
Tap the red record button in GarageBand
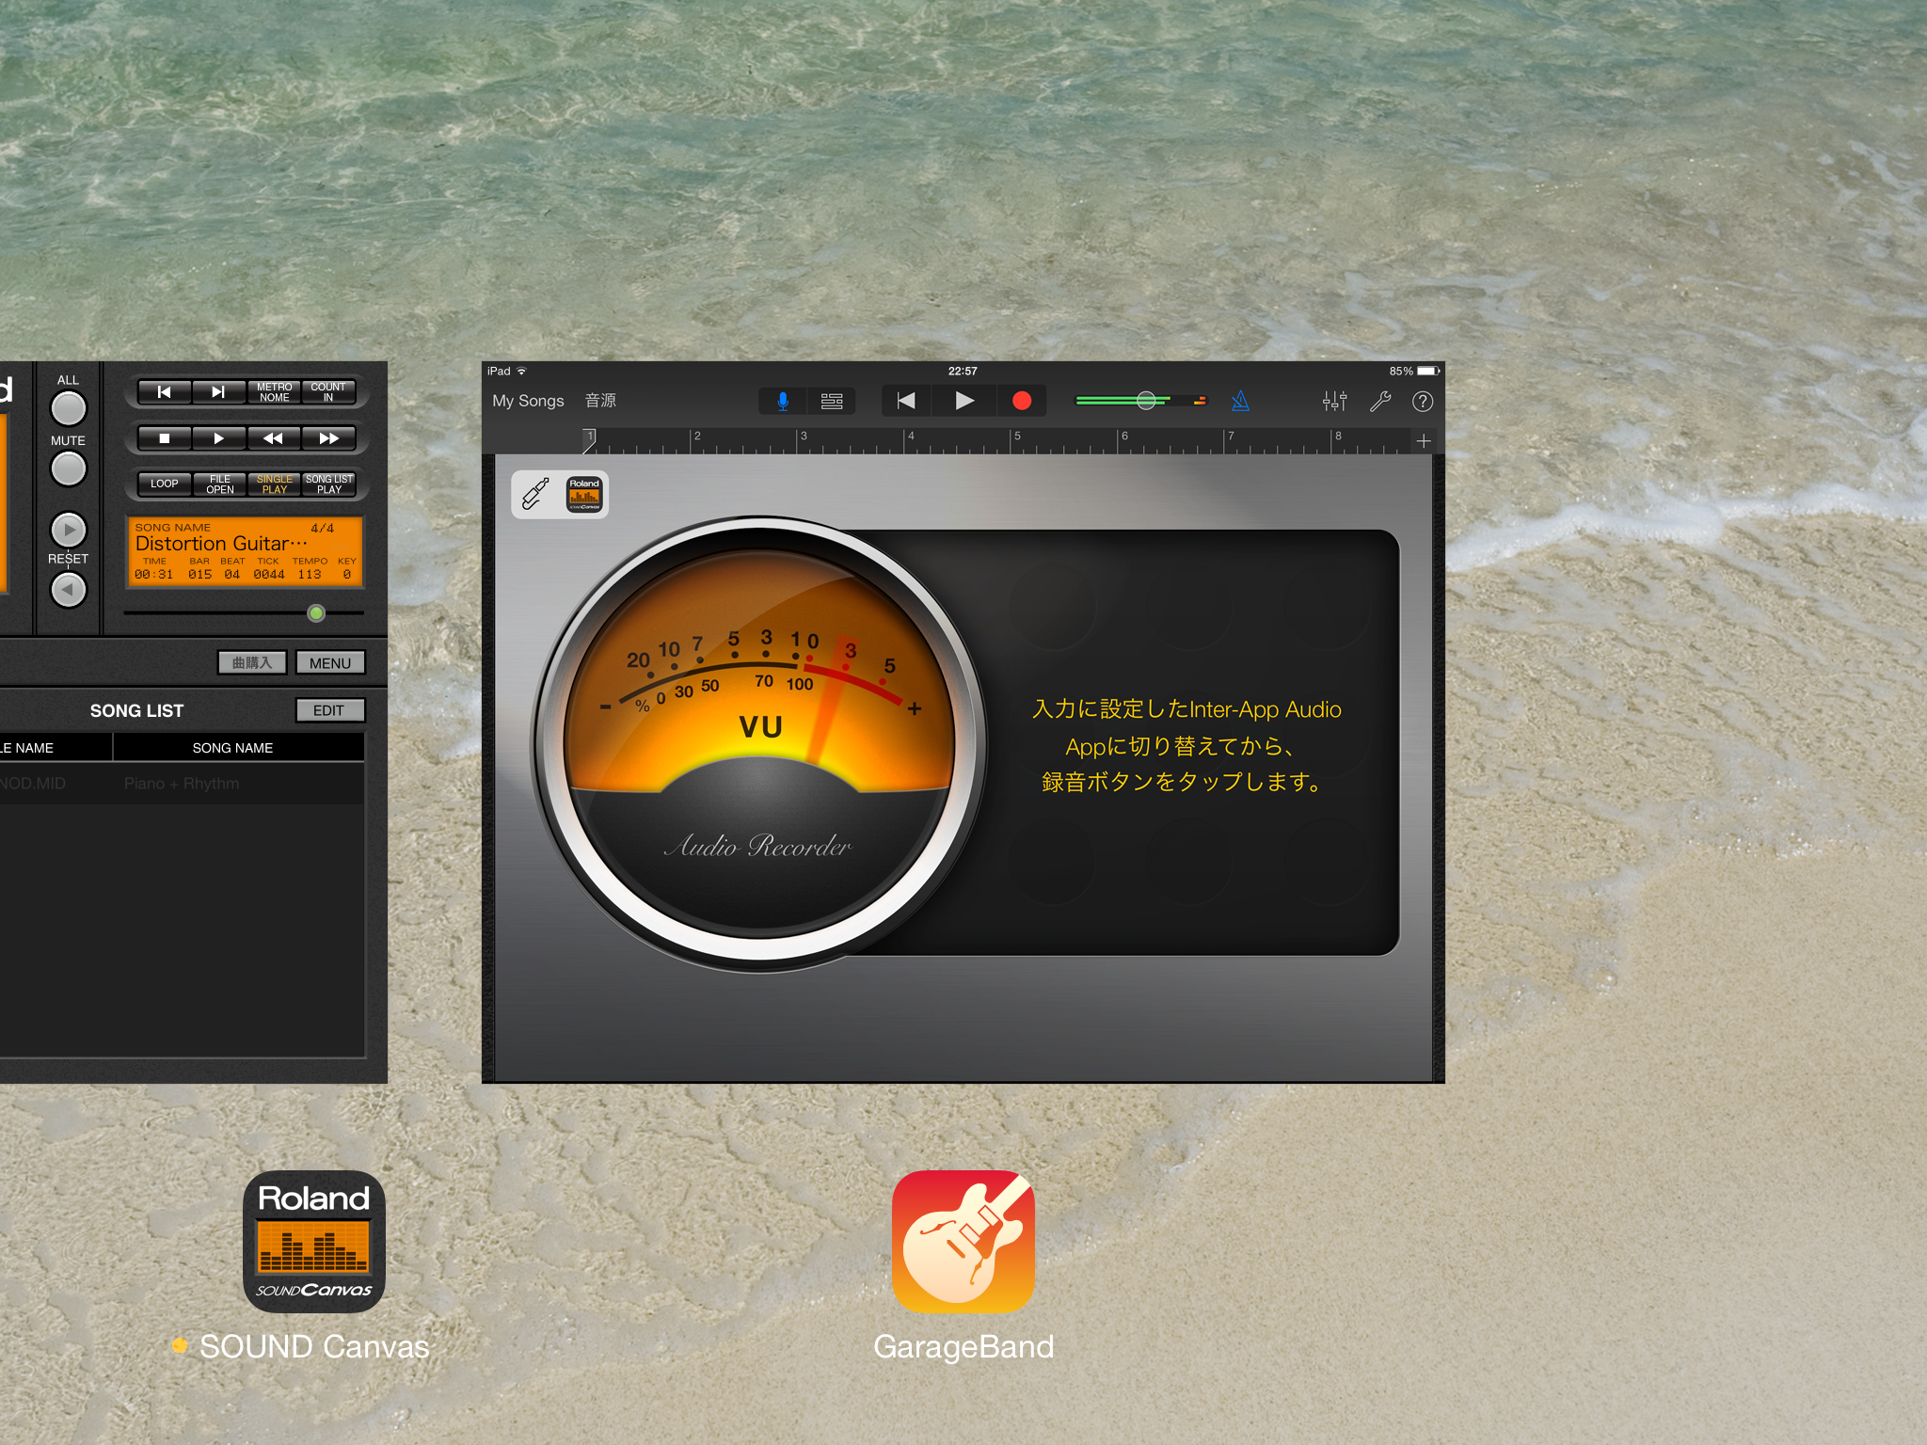pos(1022,401)
